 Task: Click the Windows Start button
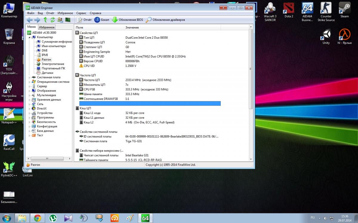point(7,218)
